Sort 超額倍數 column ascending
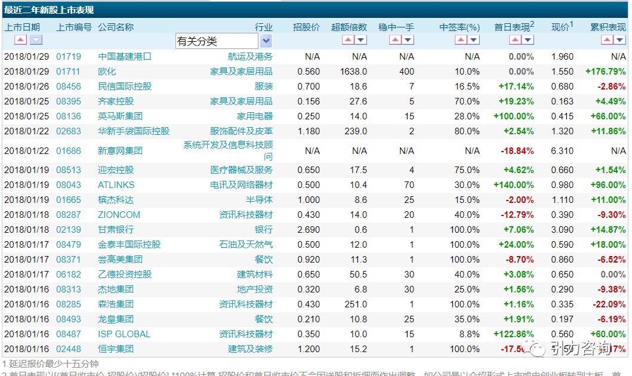The image size is (632, 376). tap(348, 39)
